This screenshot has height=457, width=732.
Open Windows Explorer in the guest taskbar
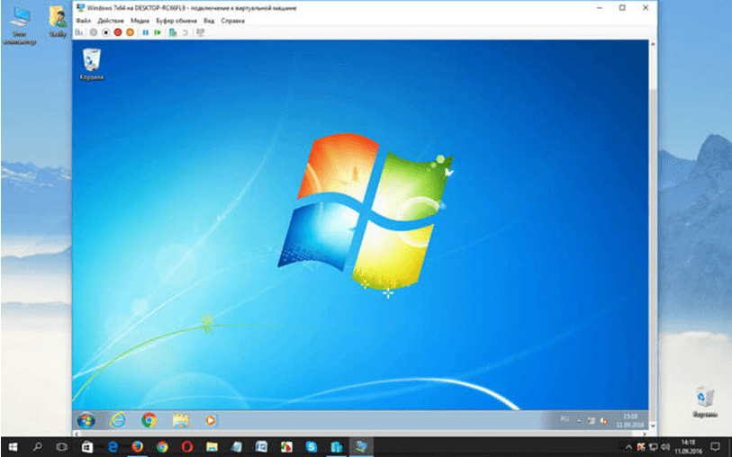point(180,419)
